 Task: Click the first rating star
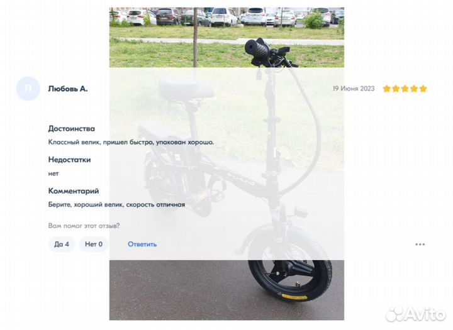[386, 89]
